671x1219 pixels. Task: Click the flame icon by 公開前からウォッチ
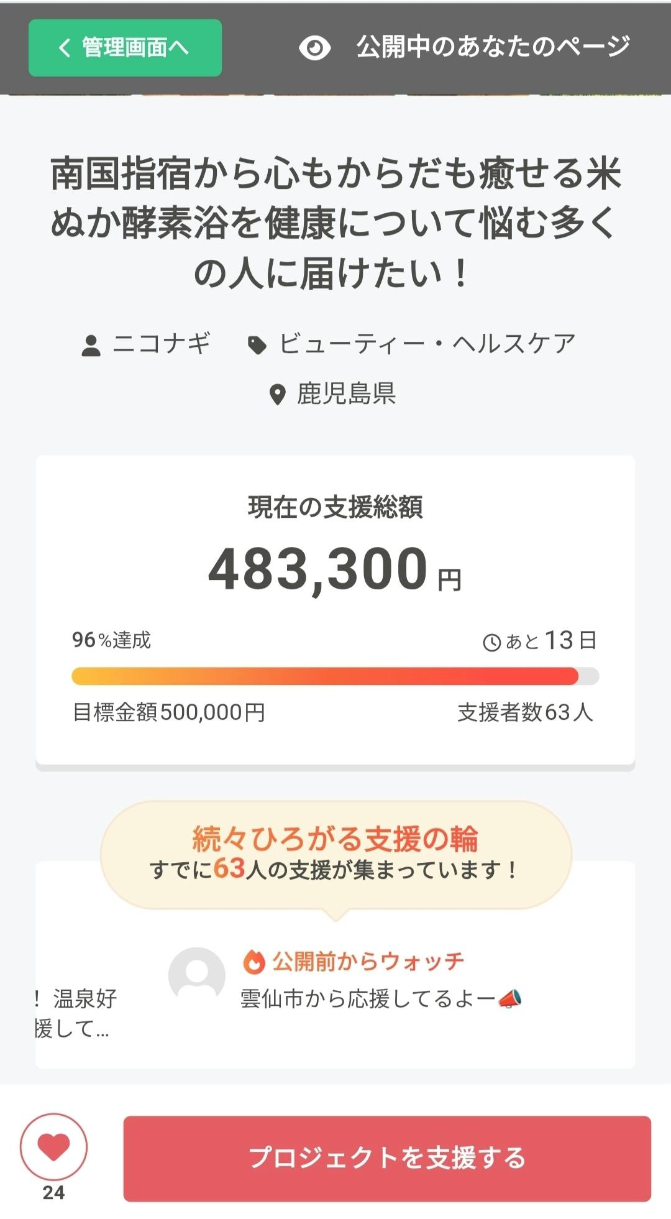253,962
